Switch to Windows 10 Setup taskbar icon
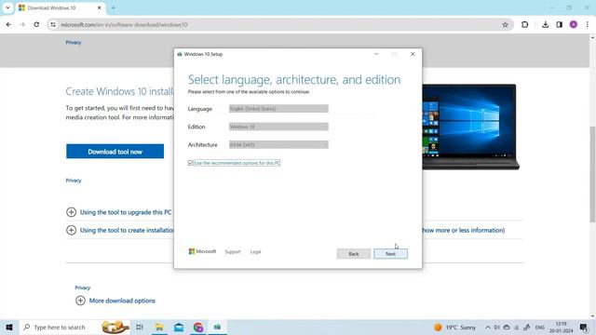The width and height of the screenshot is (596, 335). (x=217, y=327)
